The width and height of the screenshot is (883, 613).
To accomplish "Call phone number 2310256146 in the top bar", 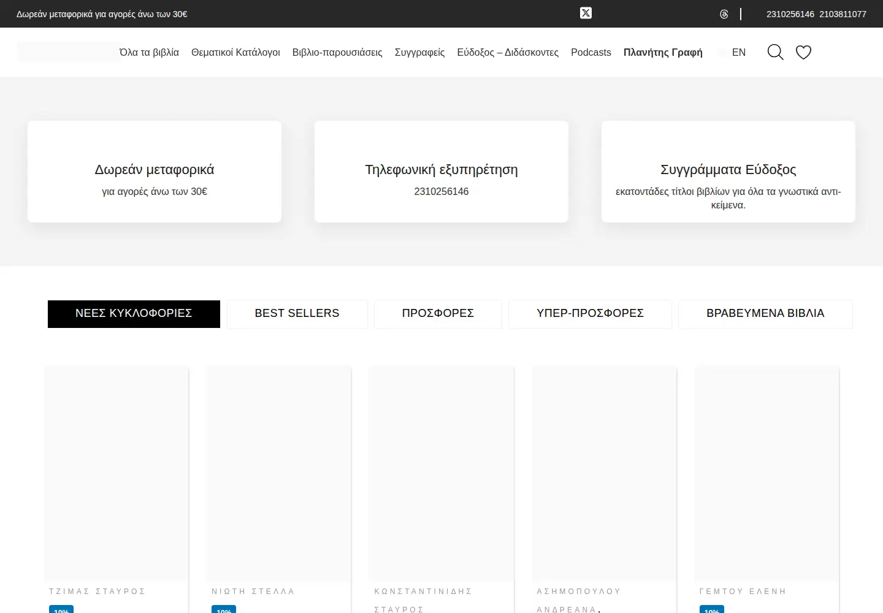I will coord(790,14).
